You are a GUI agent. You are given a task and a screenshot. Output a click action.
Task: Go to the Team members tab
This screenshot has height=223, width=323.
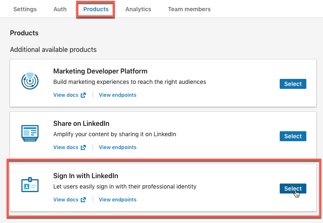coord(189,9)
